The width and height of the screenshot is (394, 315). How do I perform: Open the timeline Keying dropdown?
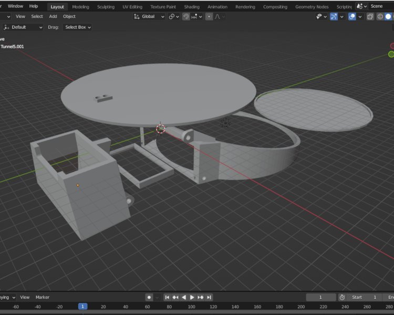7,297
